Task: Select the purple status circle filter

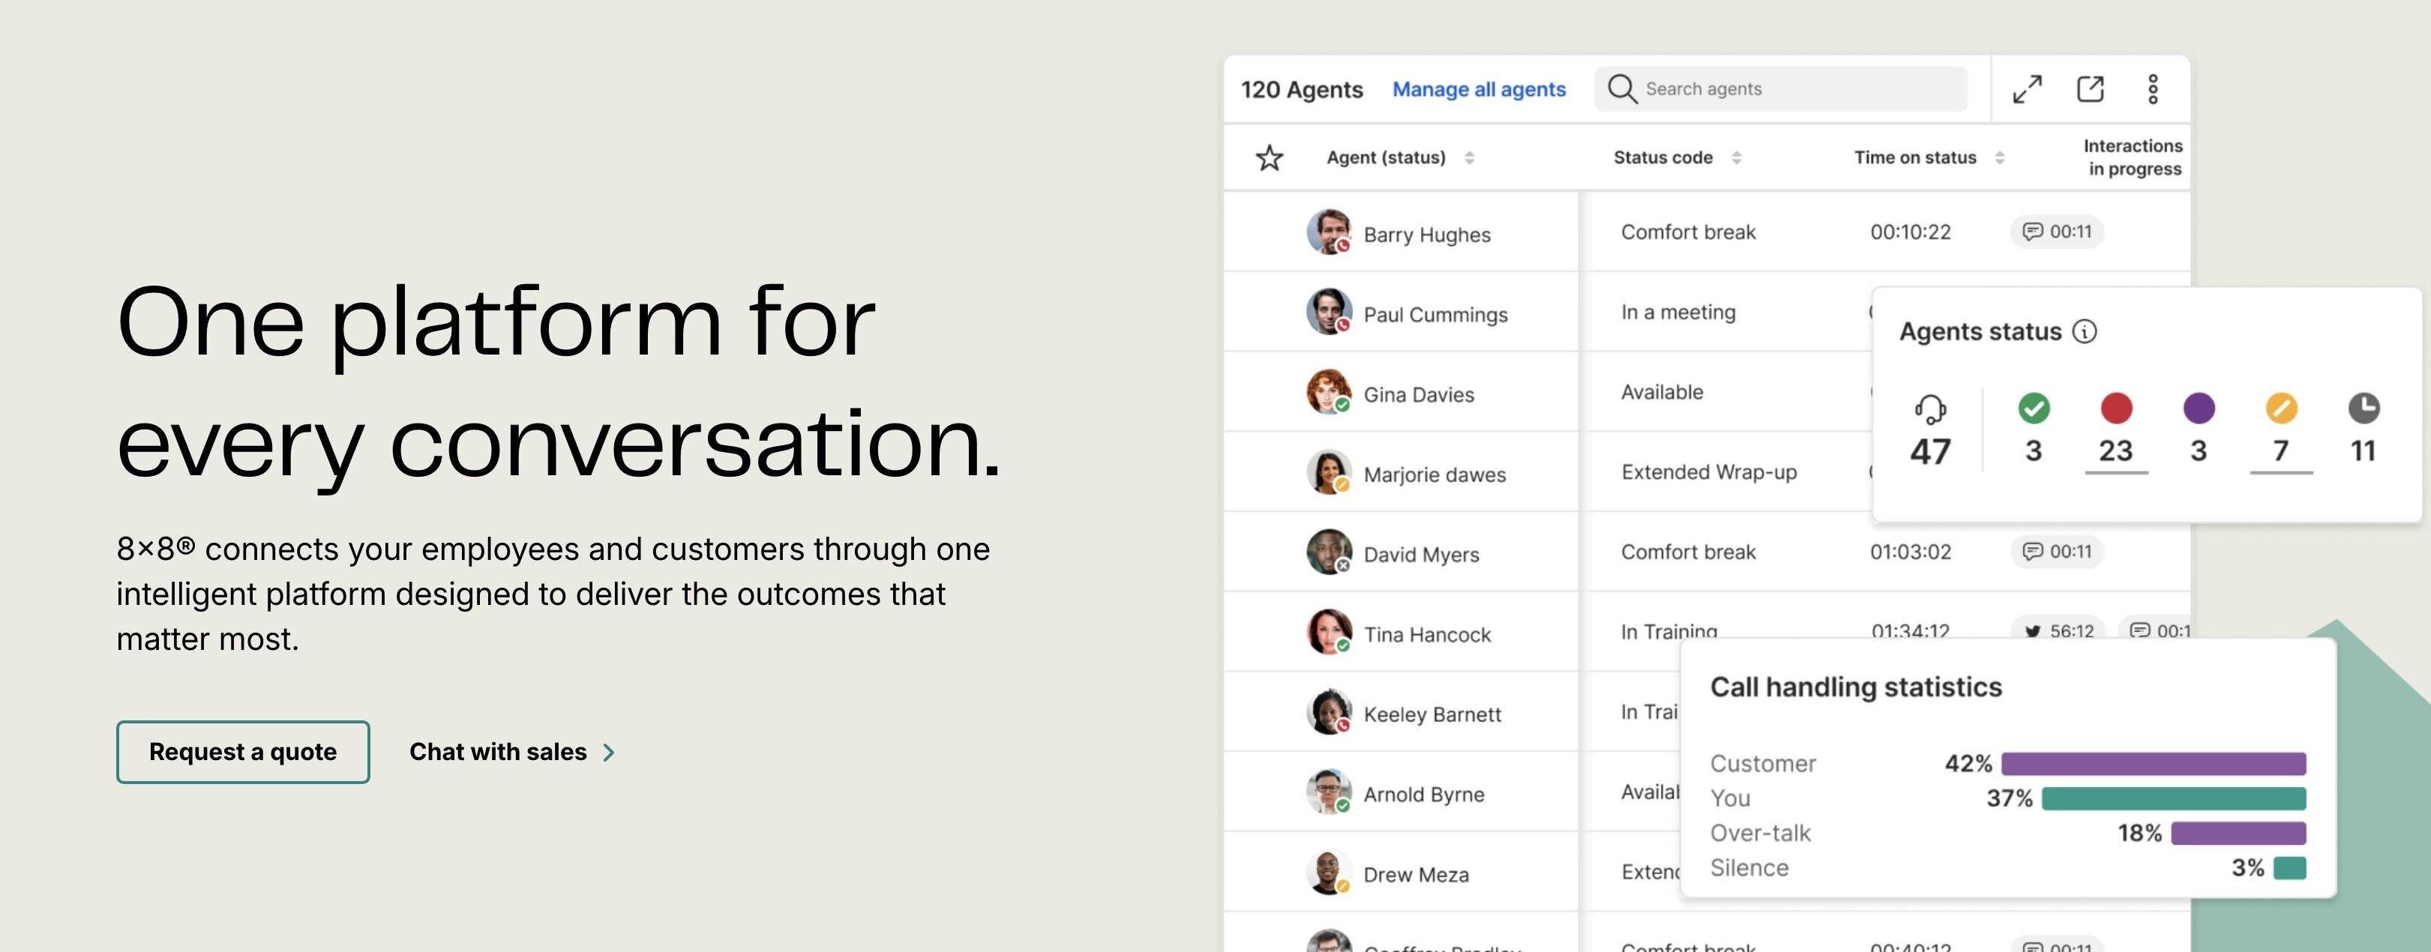Action: (2199, 409)
